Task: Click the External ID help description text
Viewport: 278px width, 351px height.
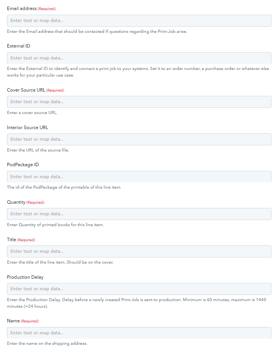Action: 138,72
